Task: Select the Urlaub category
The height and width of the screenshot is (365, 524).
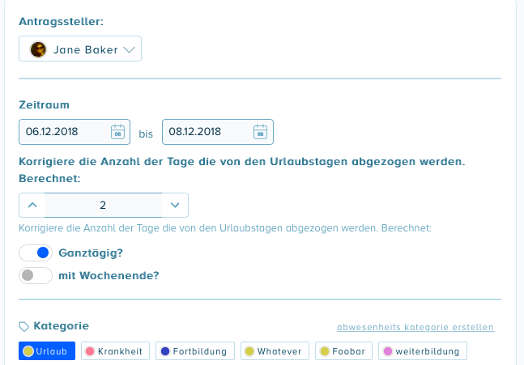Action: 47,351
